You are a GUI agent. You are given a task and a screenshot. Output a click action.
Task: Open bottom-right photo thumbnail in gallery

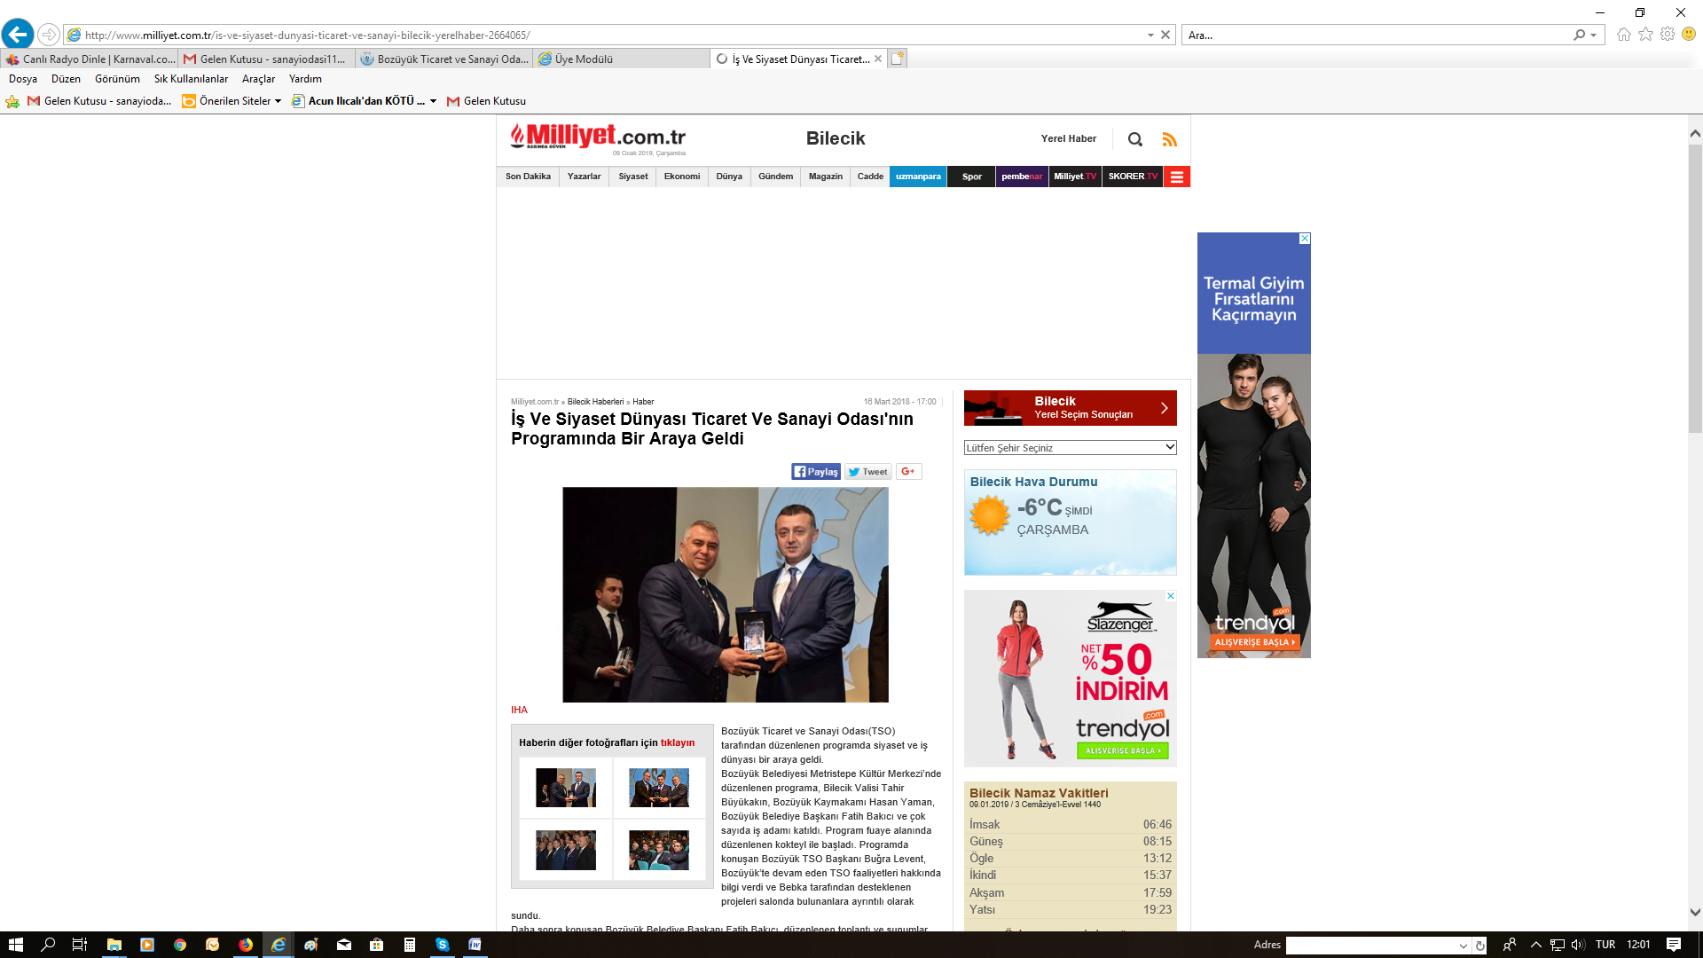coord(659,850)
